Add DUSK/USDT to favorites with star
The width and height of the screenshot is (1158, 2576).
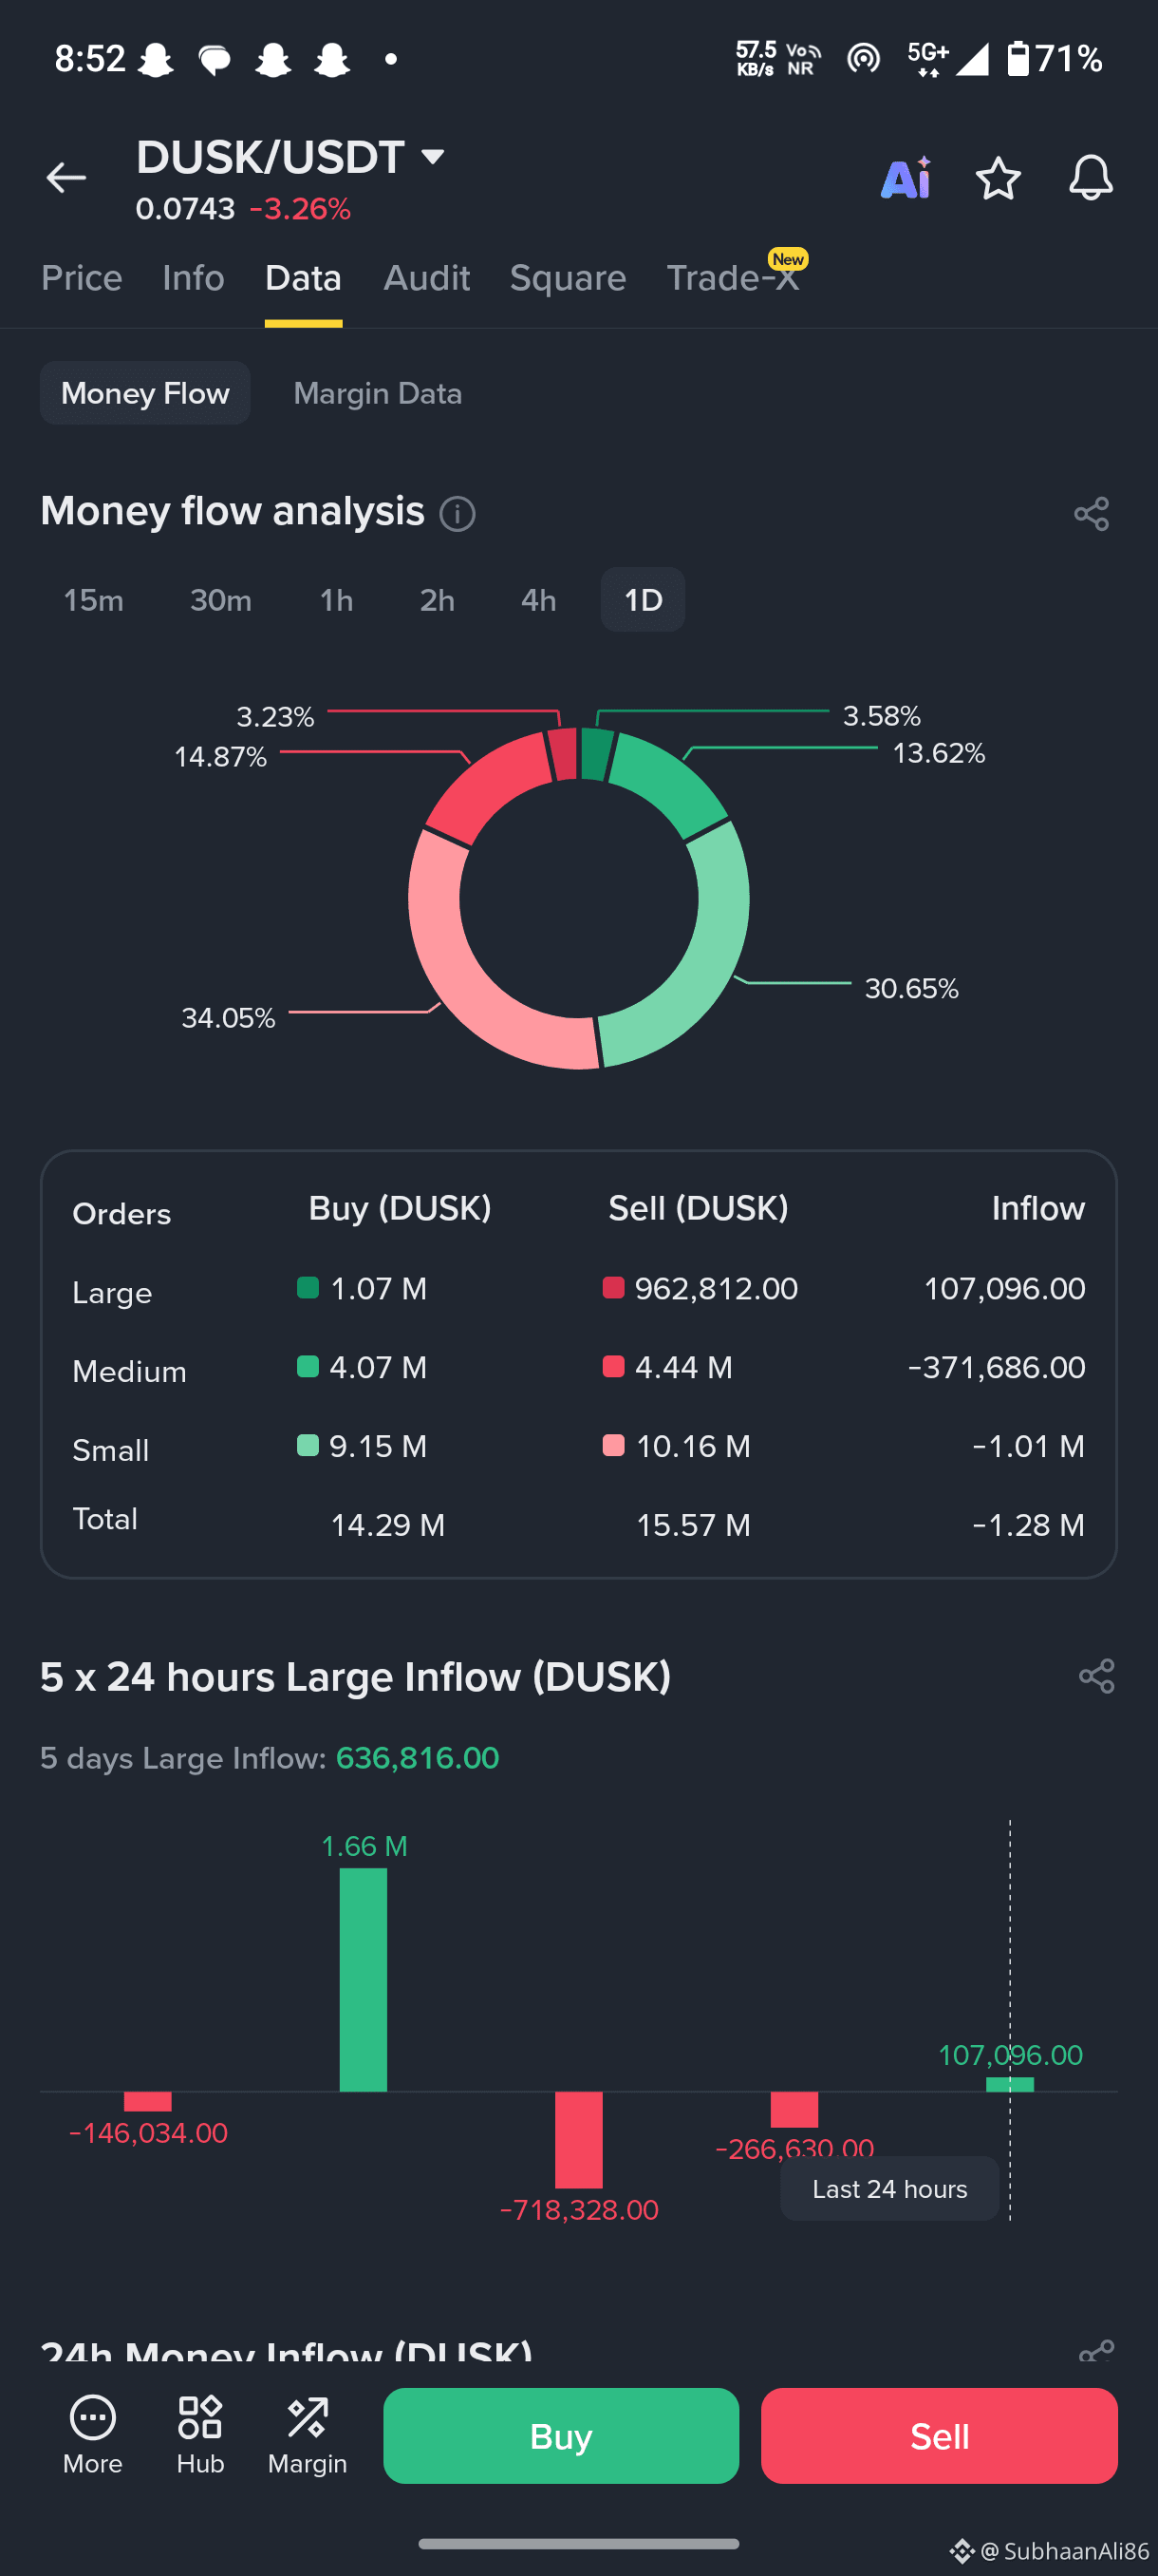(998, 178)
